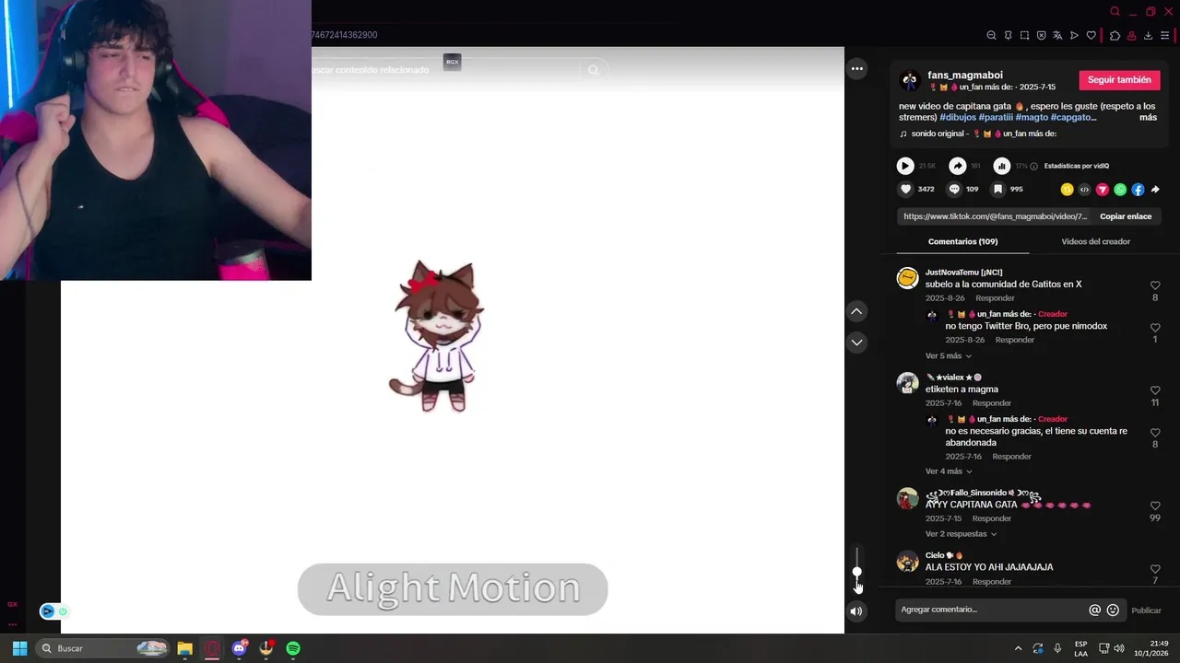The width and height of the screenshot is (1180, 663).
Task: Click the search magnifier in video search bar
Action: pyautogui.click(x=593, y=70)
